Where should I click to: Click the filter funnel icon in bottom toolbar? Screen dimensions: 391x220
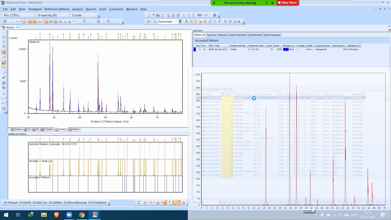coord(139,203)
